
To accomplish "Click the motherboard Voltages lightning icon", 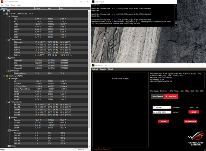I will [x=9, y=16].
